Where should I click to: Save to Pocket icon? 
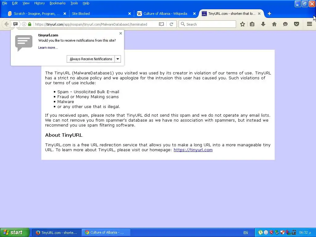pyautogui.click(x=297, y=24)
